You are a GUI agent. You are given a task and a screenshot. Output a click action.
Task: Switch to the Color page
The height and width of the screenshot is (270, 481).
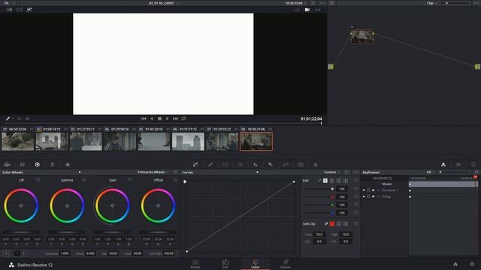[256, 264]
